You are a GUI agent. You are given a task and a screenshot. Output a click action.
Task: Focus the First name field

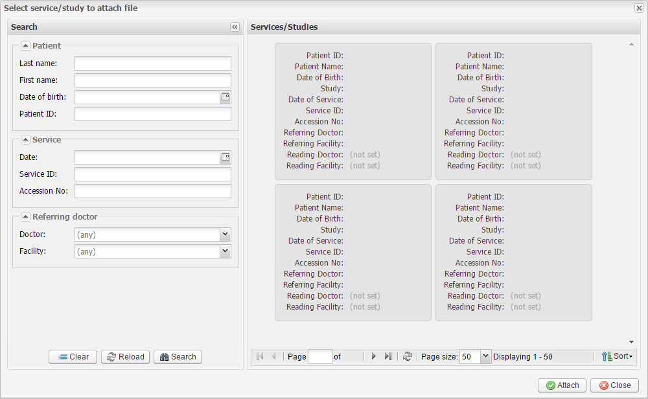point(153,80)
